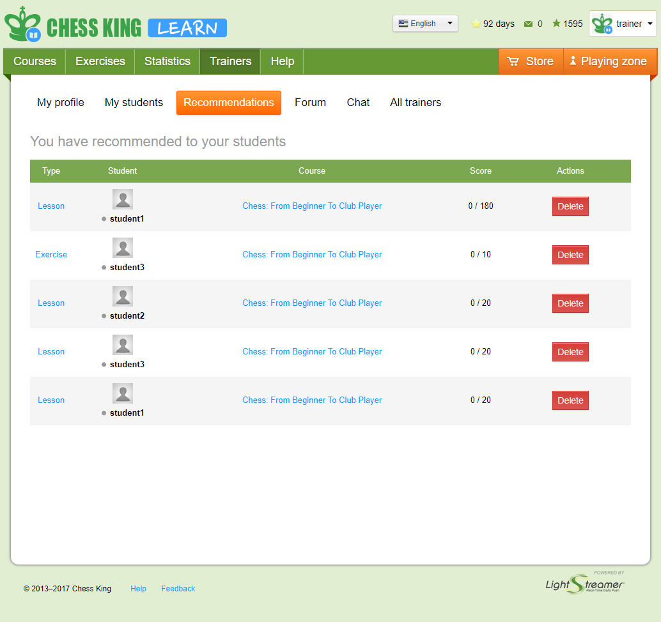Open the Exercise type link for student3

(51, 254)
